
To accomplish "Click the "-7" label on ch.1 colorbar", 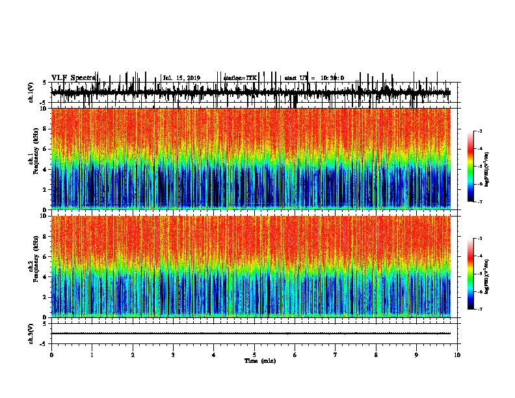I will point(480,202).
